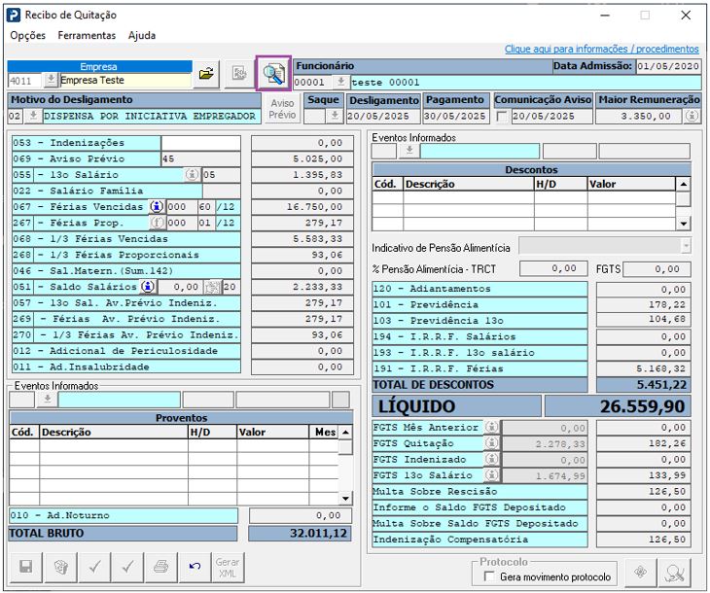Screen dimensions: 710x593
Task: Click the info icon for Saldo Salários
Action: tap(148, 286)
